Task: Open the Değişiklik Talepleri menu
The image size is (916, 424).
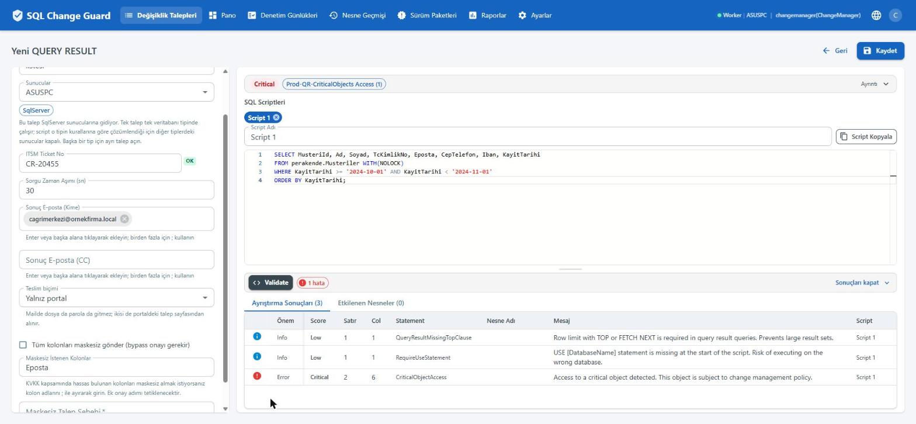Action: (x=161, y=15)
